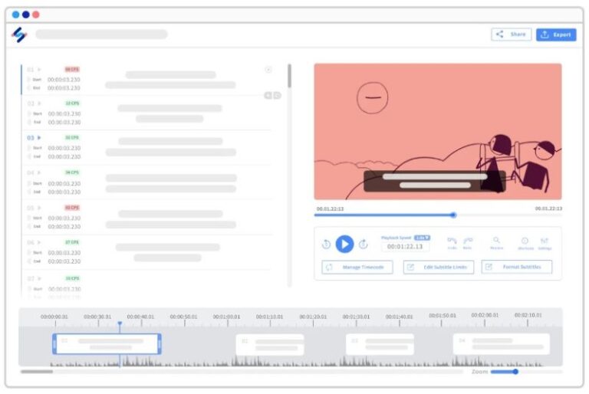Select subtitle block 02 in timeline
Viewport: 589px width, 394px height.
[270, 345]
